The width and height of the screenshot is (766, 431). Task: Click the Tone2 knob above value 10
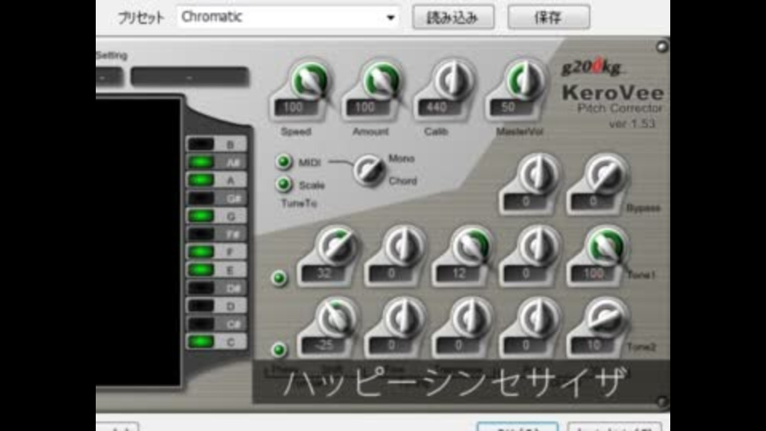click(606, 318)
